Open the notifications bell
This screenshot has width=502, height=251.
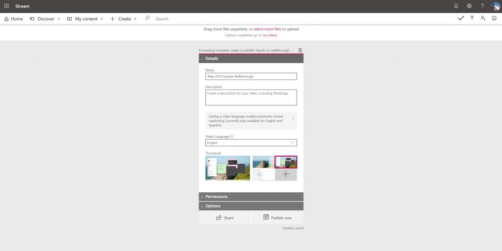pyautogui.click(x=456, y=6)
